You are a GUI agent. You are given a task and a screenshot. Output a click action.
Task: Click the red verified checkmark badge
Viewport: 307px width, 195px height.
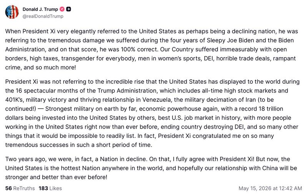62,9
